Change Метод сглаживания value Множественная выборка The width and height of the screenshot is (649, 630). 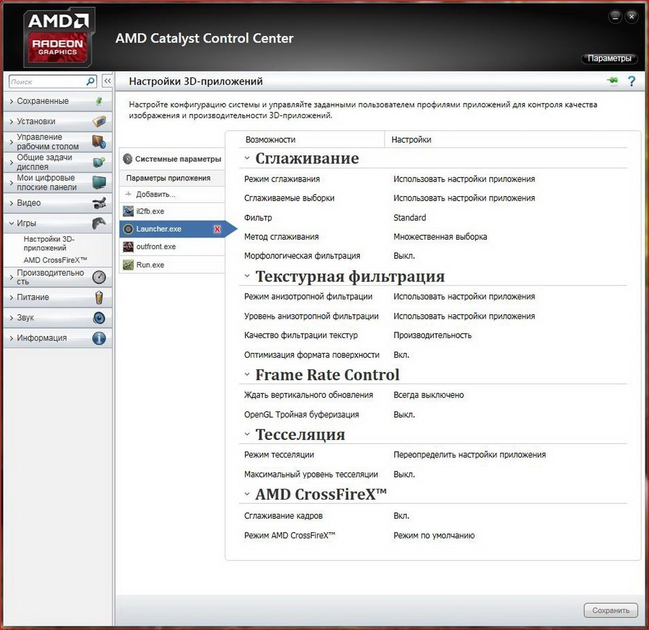click(440, 237)
